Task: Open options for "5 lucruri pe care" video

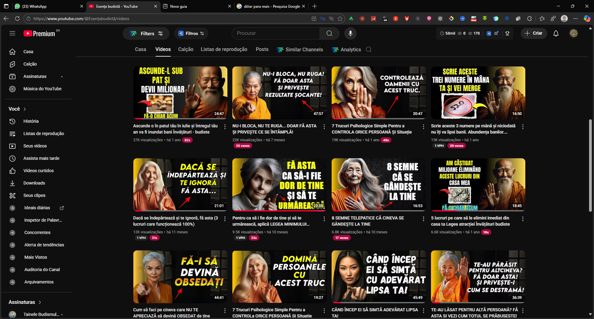Action: (x=523, y=219)
